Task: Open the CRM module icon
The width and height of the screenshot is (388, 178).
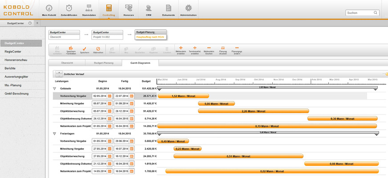Action: 149,8
